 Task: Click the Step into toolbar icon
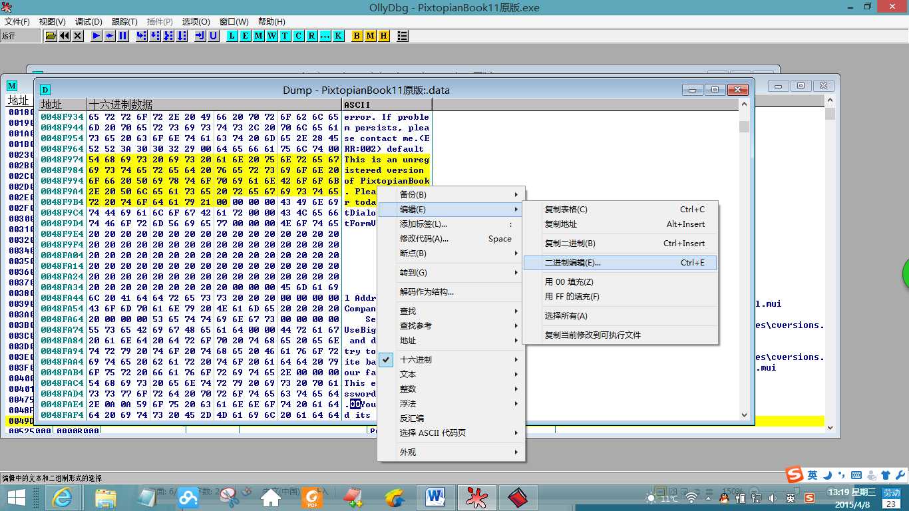pos(142,36)
